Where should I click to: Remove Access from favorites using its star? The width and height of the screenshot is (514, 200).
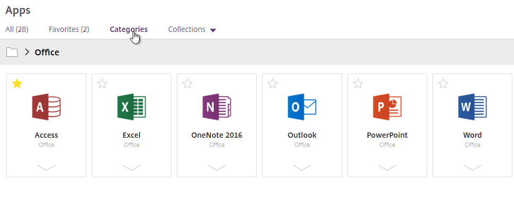pos(17,84)
